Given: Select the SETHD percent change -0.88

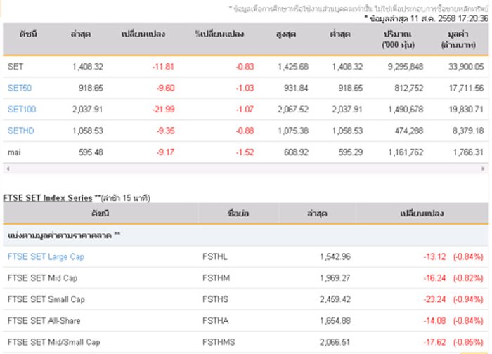Looking at the screenshot, I should pyautogui.click(x=245, y=131).
